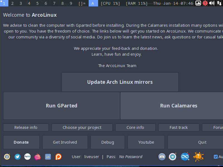The image size is (223, 167).
Task: Click the []= layout indicator
Action: 82,3
